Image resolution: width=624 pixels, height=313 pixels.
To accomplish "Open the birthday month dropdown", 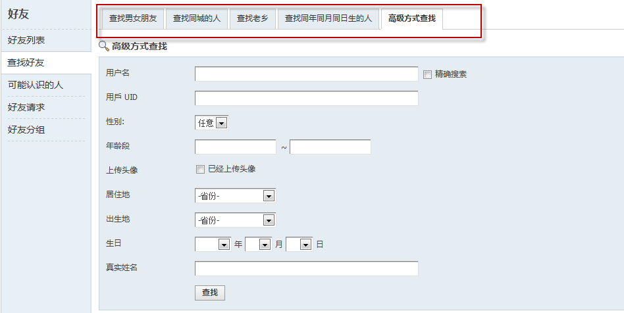I will [x=258, y=244].
